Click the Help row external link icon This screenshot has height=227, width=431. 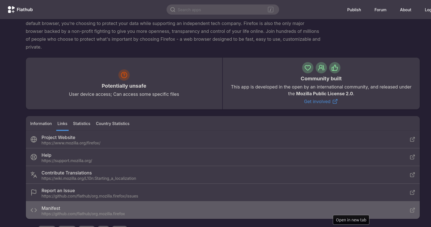tap(412, 157)
